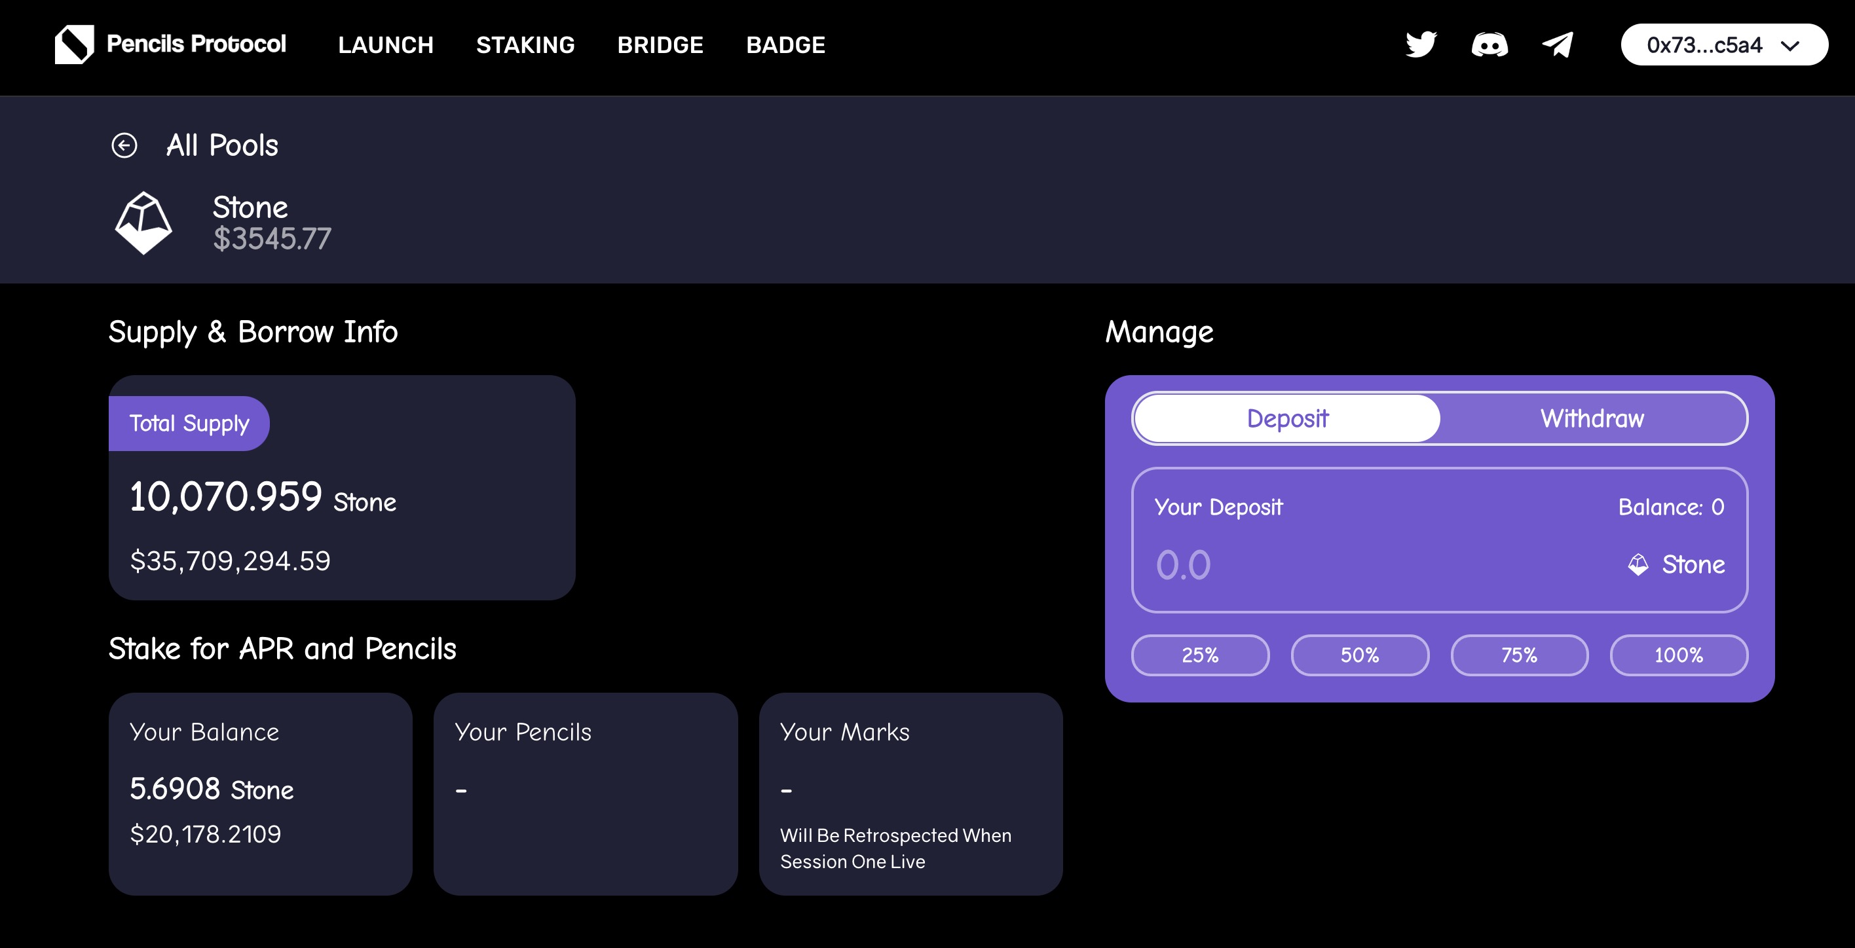
Task: Click the Your Balance card heading
Action: (204, 731)
